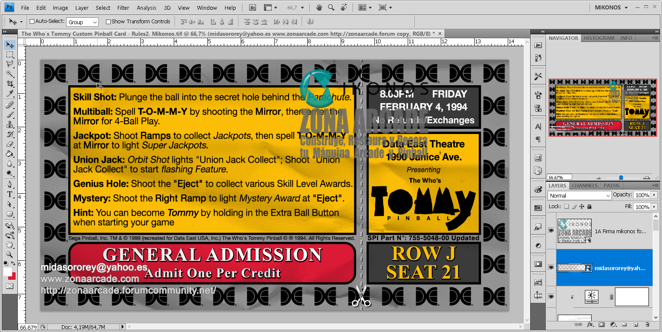The image size is (662, 332).
Task: Click the status bar zoom percentage field
Action: coord(28,327)
